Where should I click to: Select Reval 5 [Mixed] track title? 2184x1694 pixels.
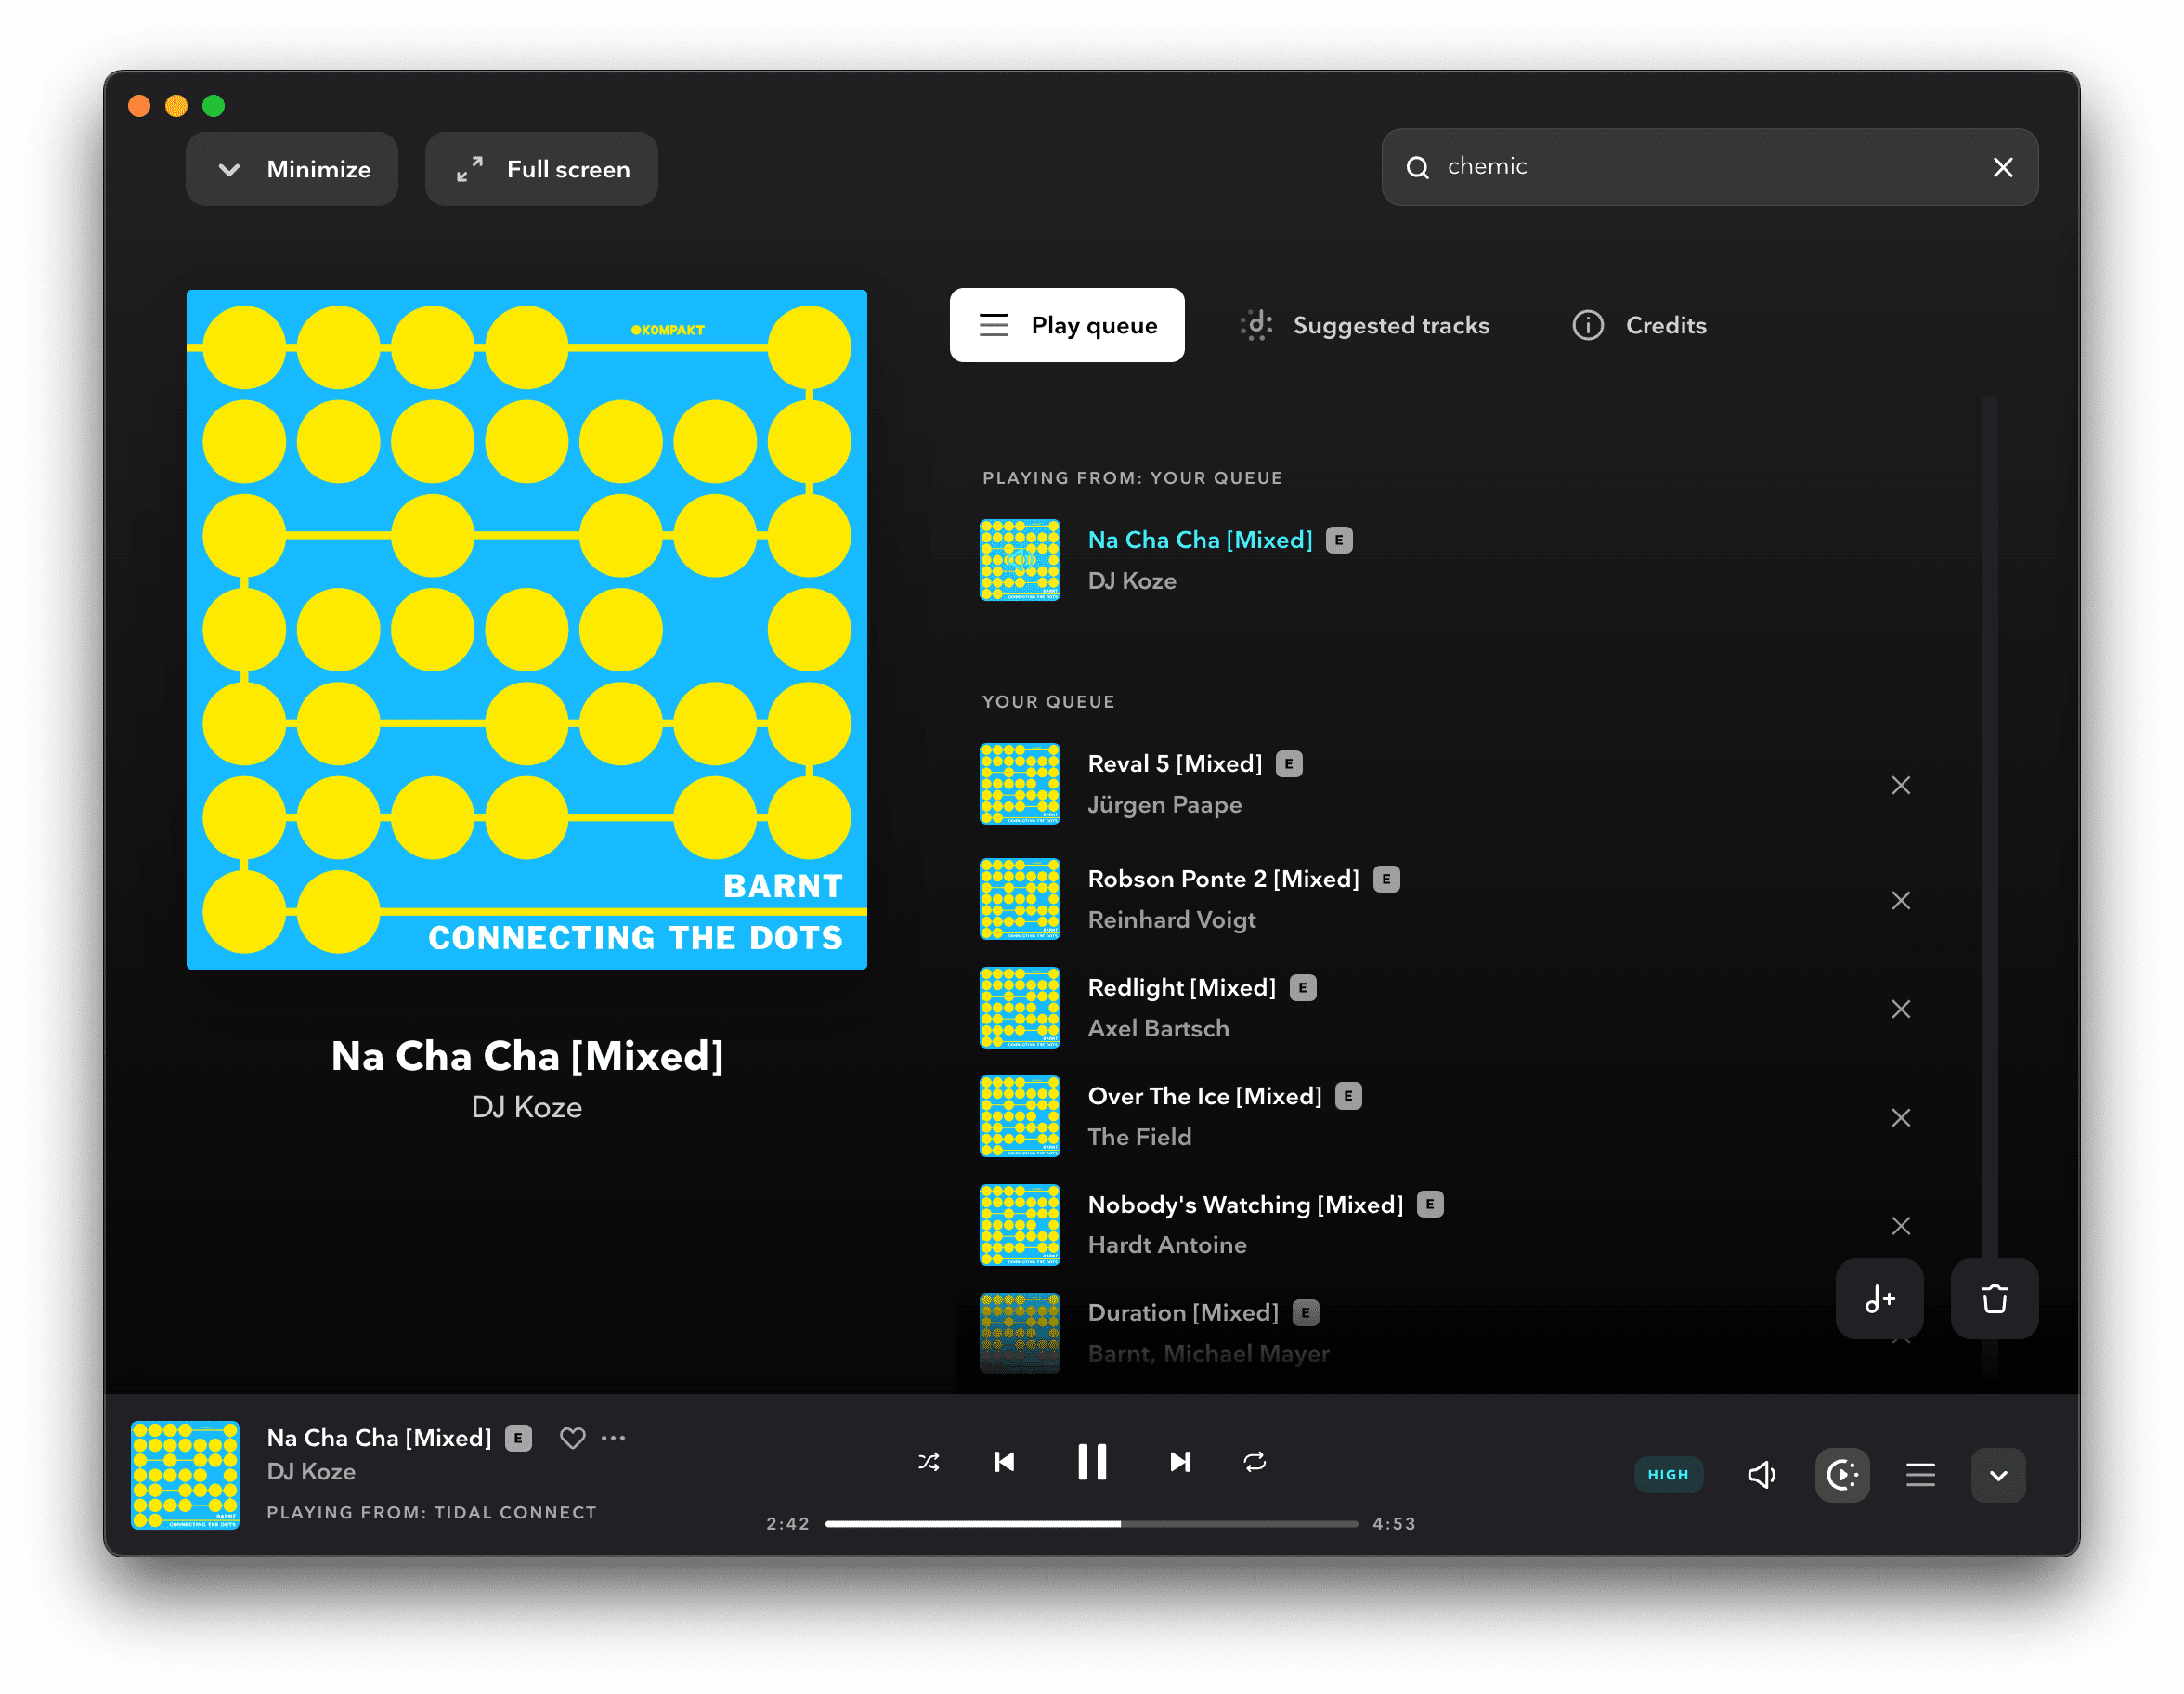(x=1175, y=764)
